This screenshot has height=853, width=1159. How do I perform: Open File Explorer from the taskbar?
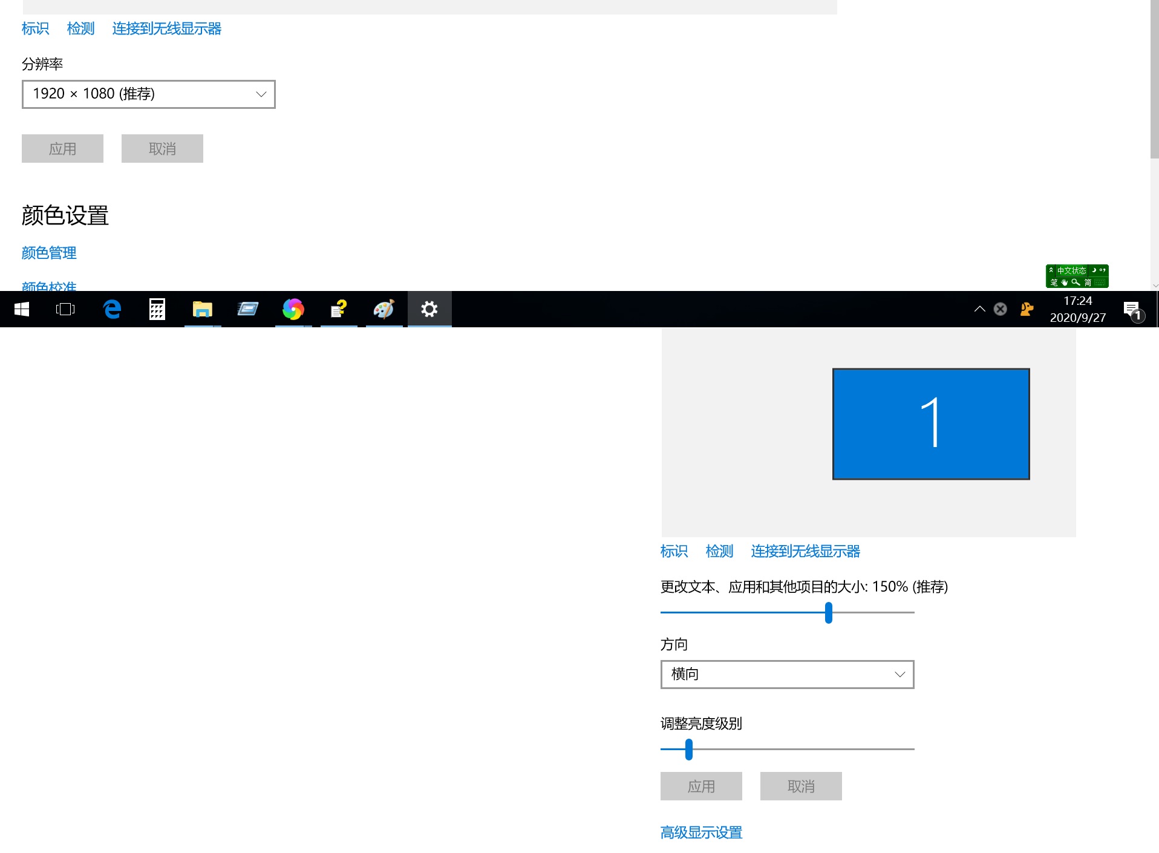point(202,309)
